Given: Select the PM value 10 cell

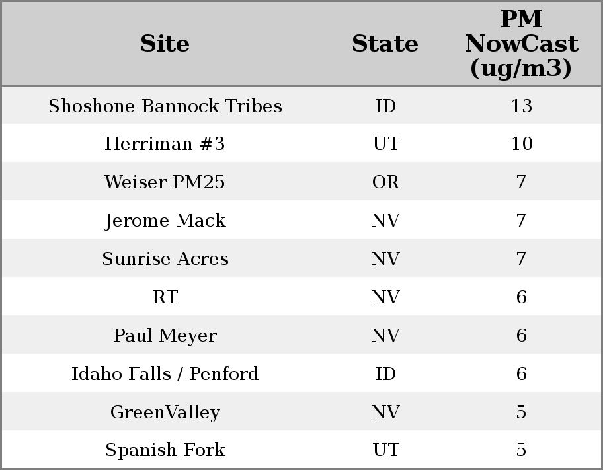Looking at the screenshot, I should coord(521,144).
